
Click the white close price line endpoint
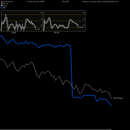pyautogui.click(x=111, y=99)
